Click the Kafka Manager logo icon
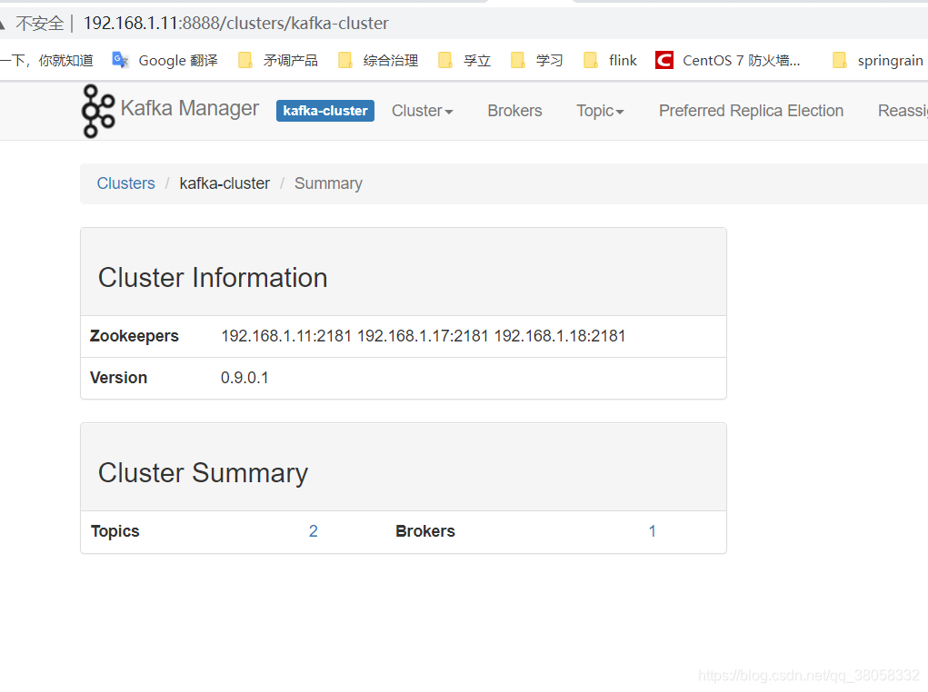Image resolution: width=928 pixels, height=692 pixels. (97, 111)
